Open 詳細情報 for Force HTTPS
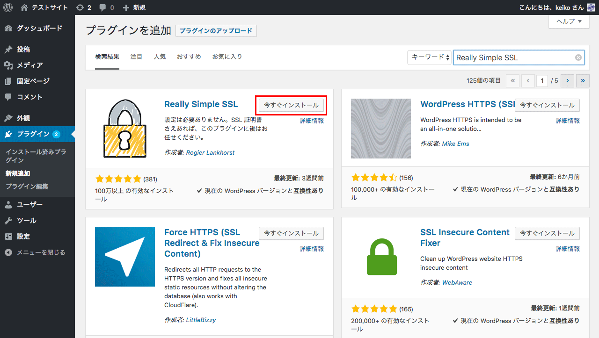Screen dimensions: 599x338 (312, 249)
